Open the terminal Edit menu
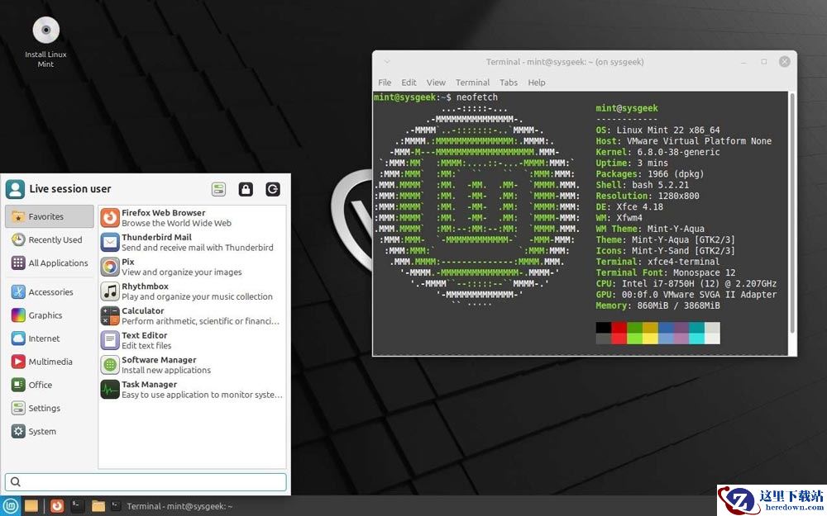 [x=409, y=82]
